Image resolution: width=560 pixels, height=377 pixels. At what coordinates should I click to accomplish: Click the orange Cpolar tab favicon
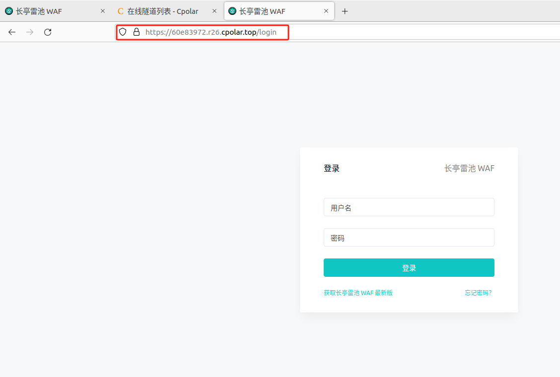pyautogui.click(x=121, y=11)
